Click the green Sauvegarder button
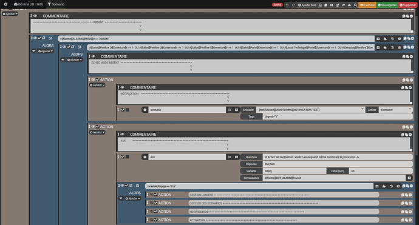Image resolution: width=419 pixels, height=225 pixels. pyautogui.click(x=387, y=5)
